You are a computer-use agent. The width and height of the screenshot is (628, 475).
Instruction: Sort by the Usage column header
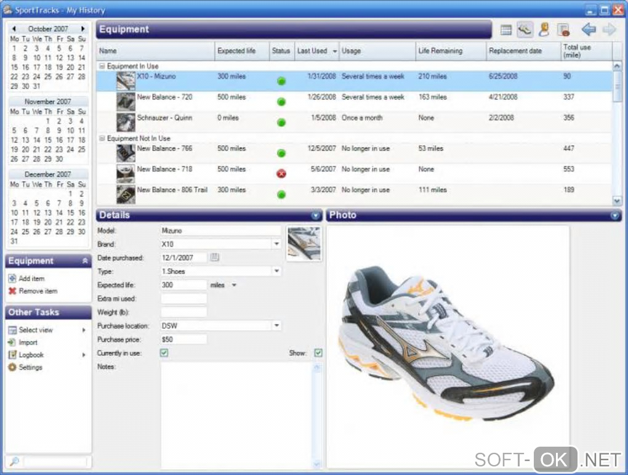point(377,51)
